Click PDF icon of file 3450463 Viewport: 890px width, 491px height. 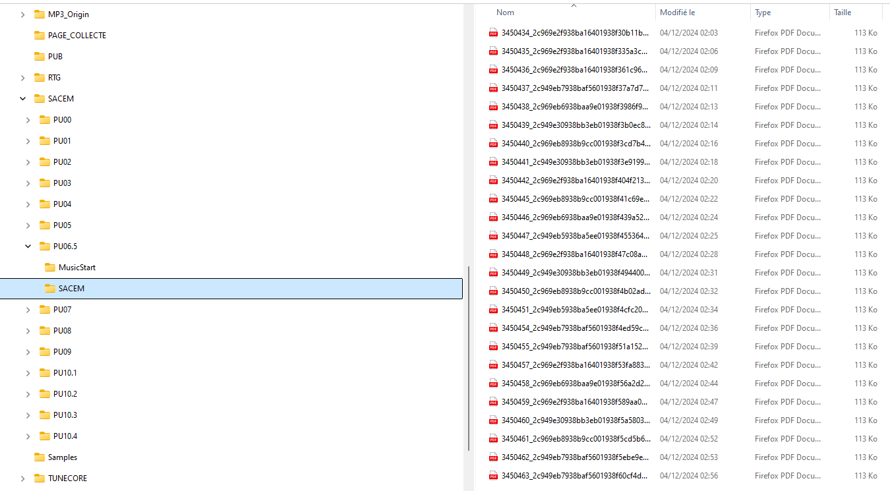[492, 476]
